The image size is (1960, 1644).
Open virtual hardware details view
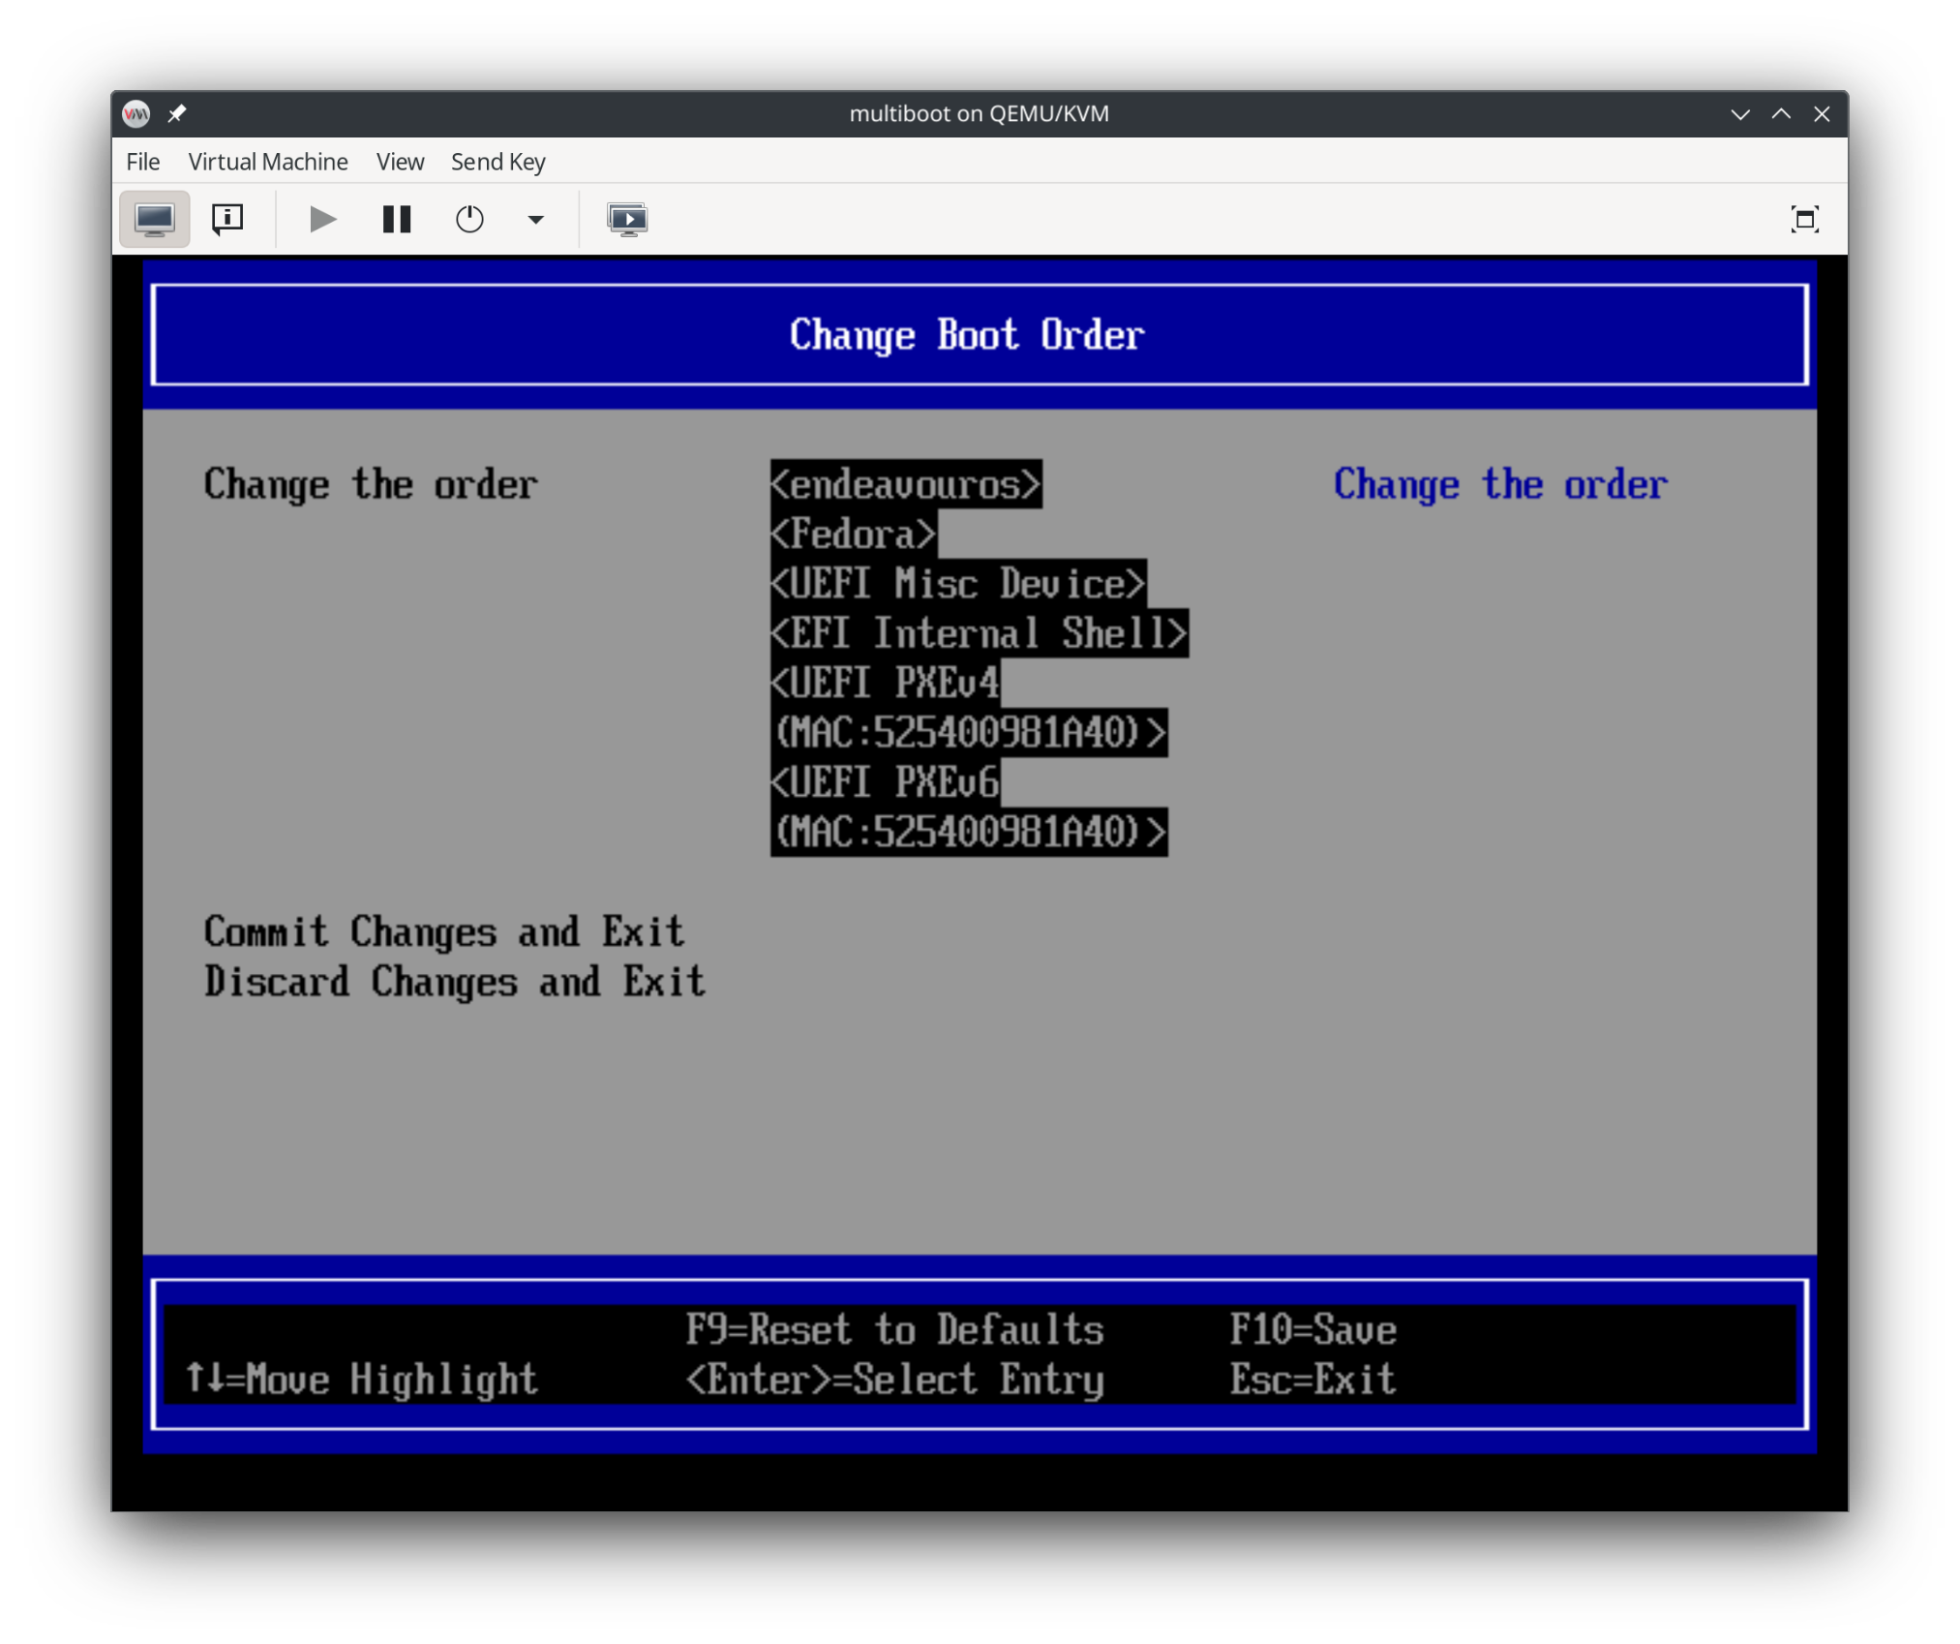pyautogui.click(x=227, y=219)
